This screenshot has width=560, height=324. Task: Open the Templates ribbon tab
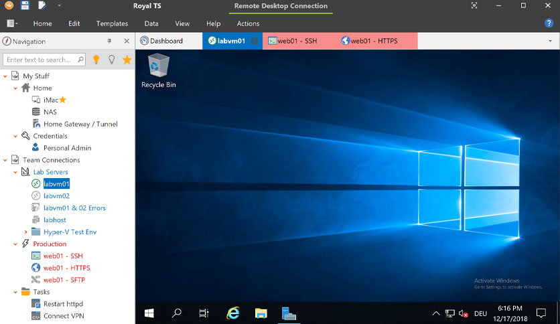click(x=112, y=23)
